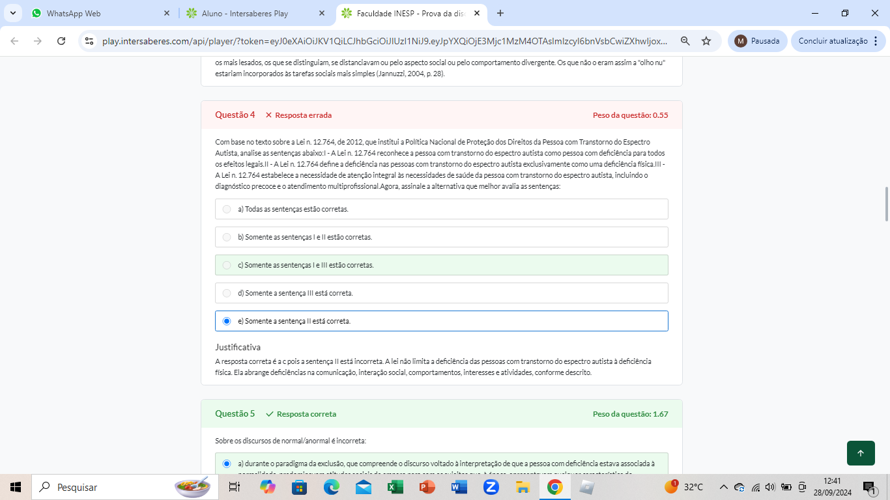Show hidden system tray icons chevron
This screenshot has height=500, width=890.
pos(723,487)
